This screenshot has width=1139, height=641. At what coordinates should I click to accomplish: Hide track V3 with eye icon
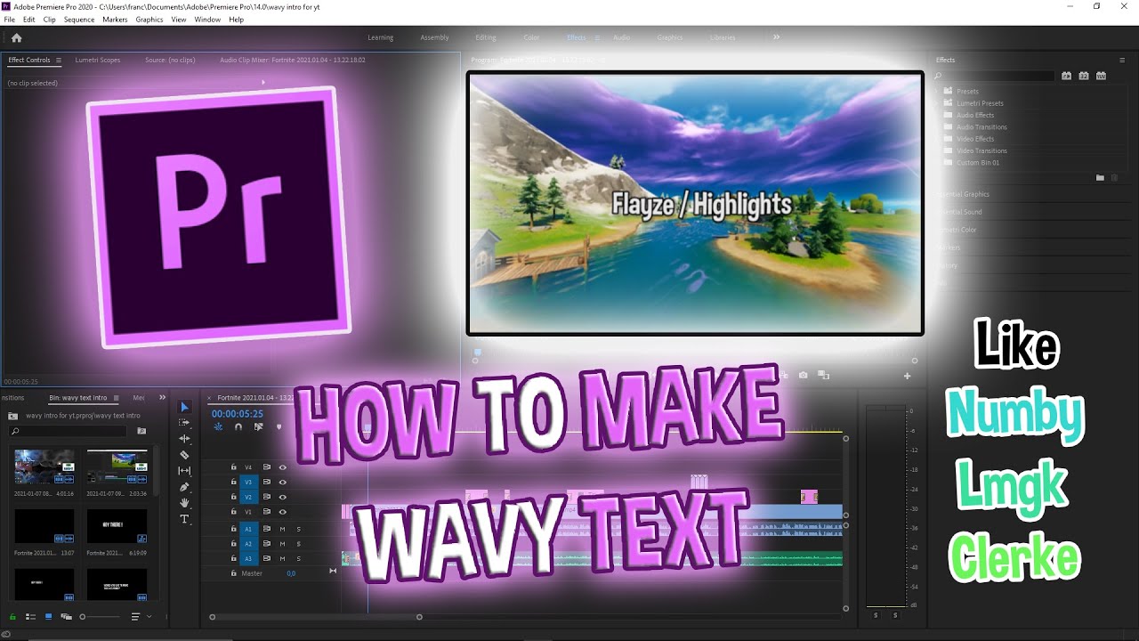pos(283,482)
